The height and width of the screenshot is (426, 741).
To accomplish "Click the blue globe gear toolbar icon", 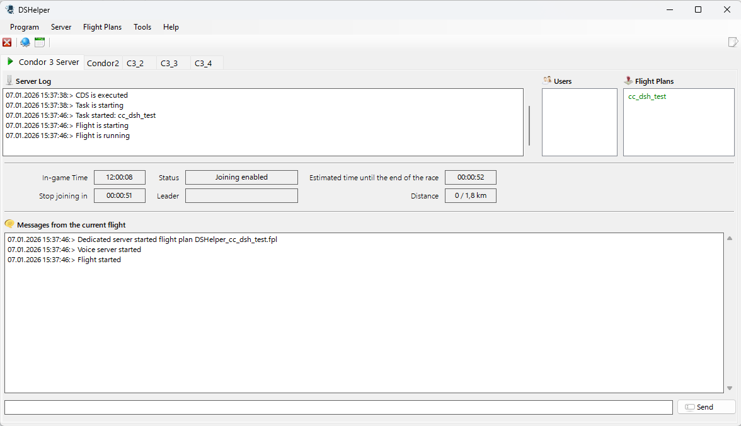I will click(25, 42).
